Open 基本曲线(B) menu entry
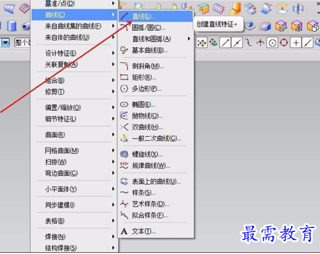This screenshot has width=320, height=254. pos(156,50)
